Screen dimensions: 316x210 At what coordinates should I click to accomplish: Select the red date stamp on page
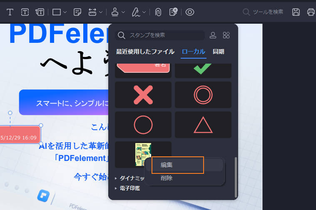tap(20, 135)
